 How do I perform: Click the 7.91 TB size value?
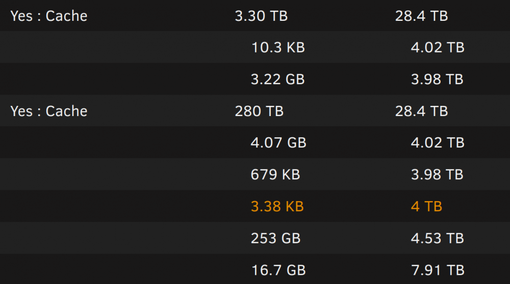[438, 270]
